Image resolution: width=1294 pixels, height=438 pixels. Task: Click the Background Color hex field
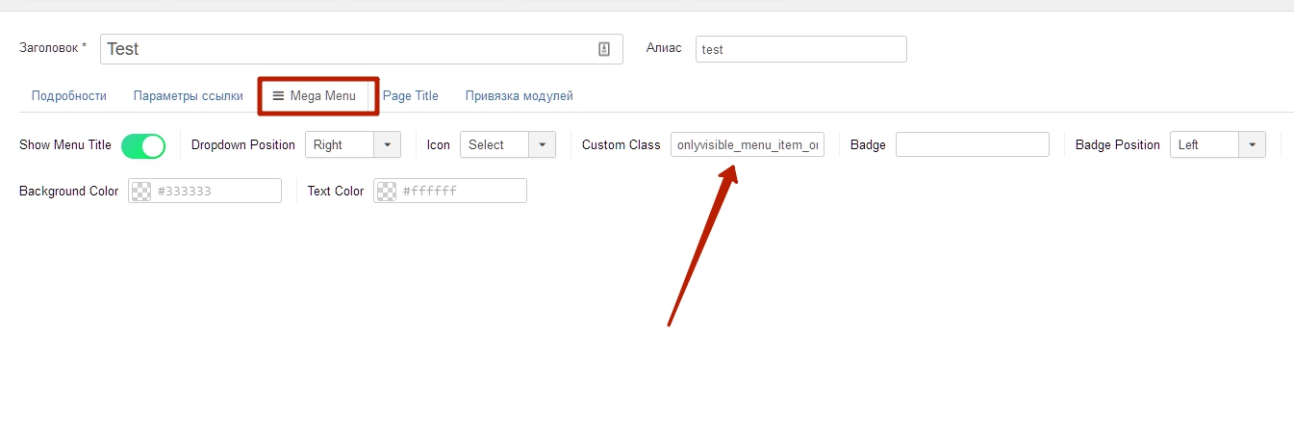(216, 192)
